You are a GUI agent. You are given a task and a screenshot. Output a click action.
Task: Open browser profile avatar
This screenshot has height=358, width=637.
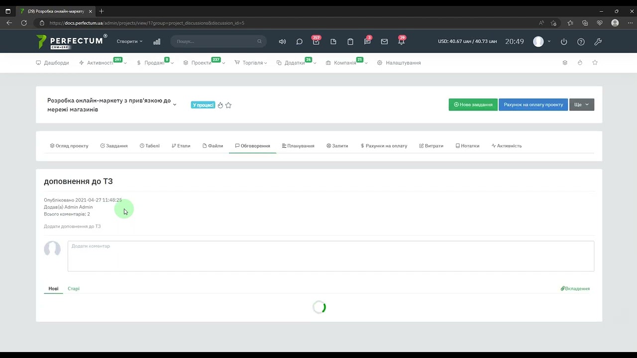click(x=615, y=23)
